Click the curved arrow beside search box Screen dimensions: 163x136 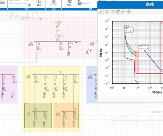point(29,5)
